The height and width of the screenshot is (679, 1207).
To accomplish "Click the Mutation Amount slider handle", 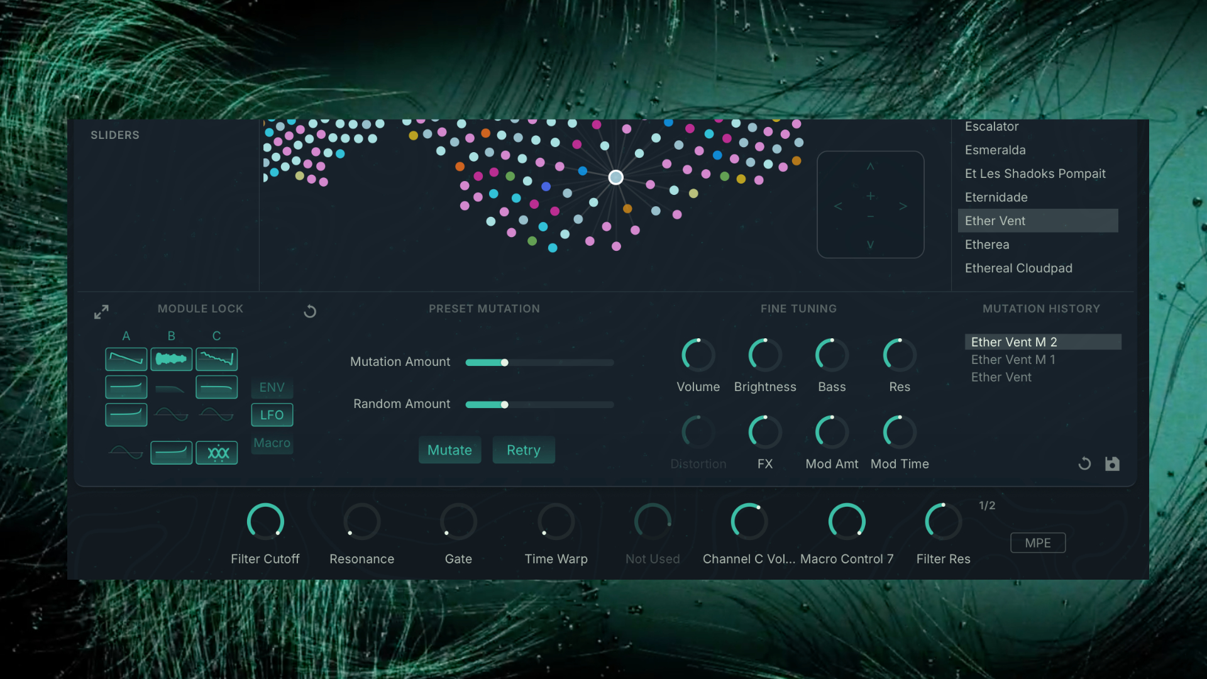I will pyautogui.click(x=504, y=363).
